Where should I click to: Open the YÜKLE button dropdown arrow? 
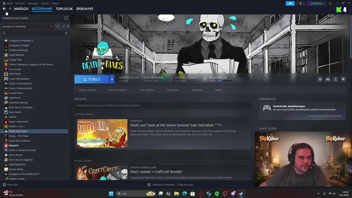pos(112,79)
